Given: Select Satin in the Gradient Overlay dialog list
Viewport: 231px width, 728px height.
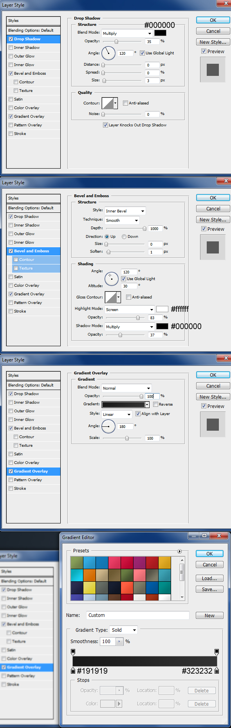Looking at the screenshot, I should click(x=34, y=454).
